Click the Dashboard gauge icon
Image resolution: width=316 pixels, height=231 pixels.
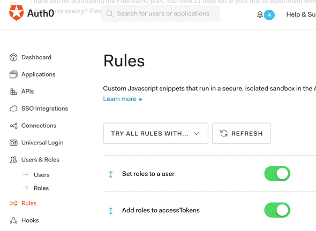click(13, 57)
